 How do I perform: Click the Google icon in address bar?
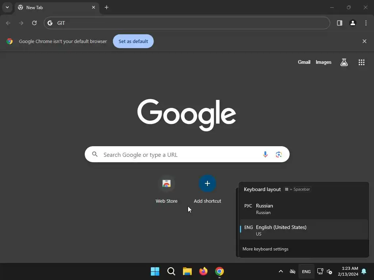pyautogui.click(x=50, y=23)
